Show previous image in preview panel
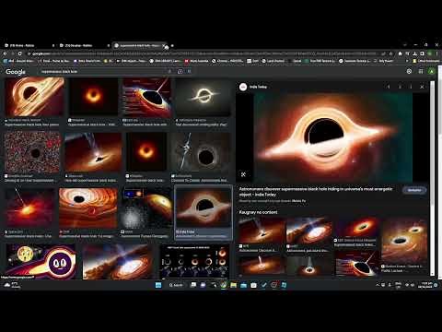This screenshot has height=332, width=442. coord(389,87)
